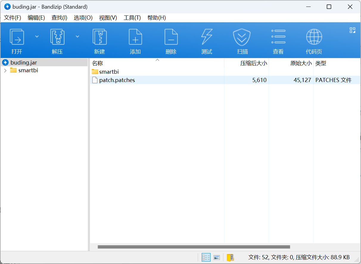Select the patch.patches file row
The height and width of the screenshot is (264, 361).
[225, 80]
